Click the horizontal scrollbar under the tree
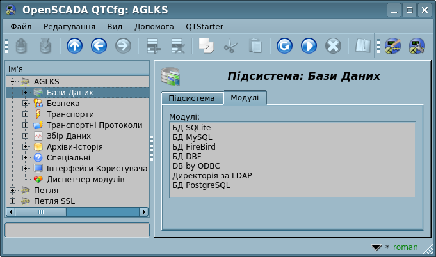The width and height of the screenshot is (436, 257). point(77,211)
